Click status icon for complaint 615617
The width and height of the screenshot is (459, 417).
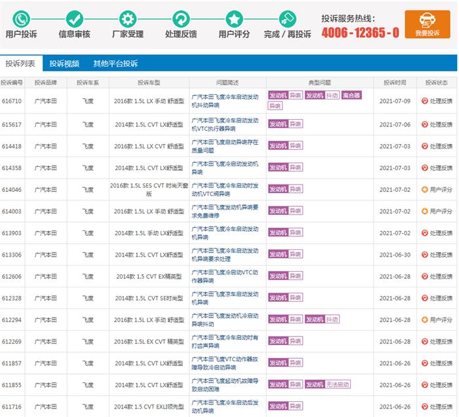[424, 124]
